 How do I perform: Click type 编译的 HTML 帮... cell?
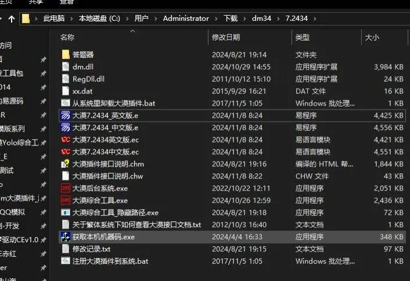(x=324, y=164)
